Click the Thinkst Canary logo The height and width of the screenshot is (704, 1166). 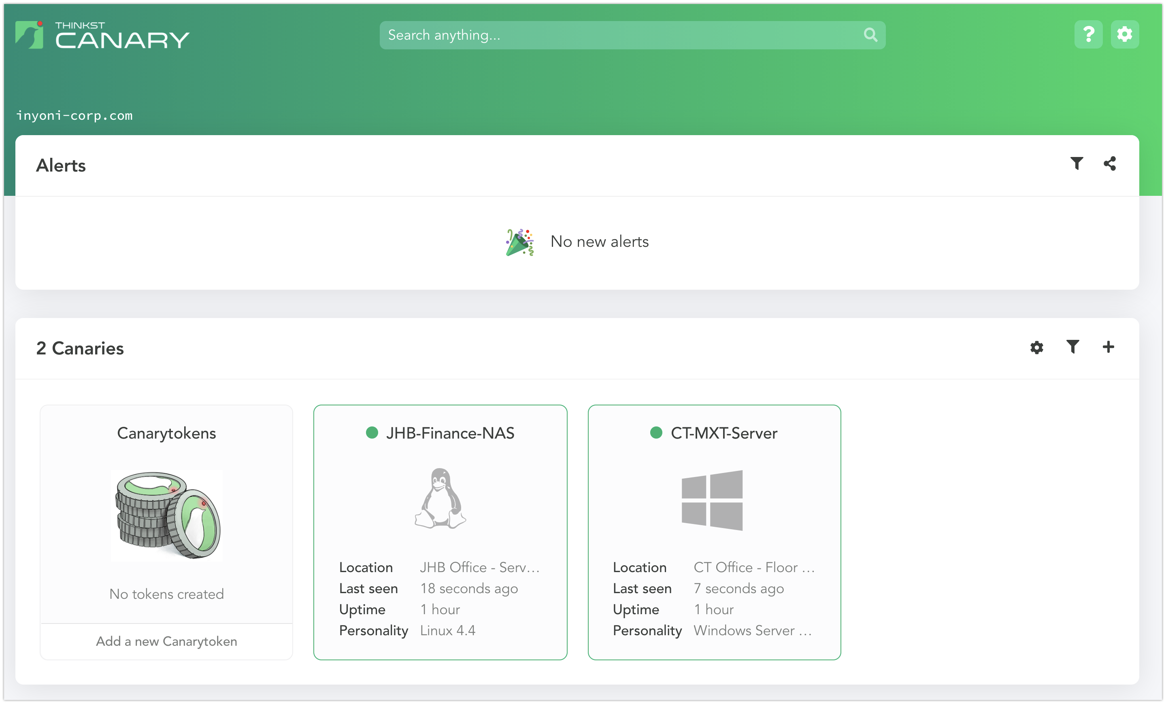[102, 36]
